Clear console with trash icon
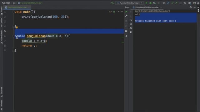 coord(131,32)
